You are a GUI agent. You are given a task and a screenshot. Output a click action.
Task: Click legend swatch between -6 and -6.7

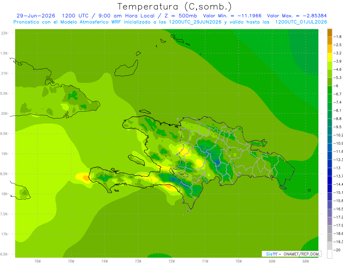coord(330,90)
